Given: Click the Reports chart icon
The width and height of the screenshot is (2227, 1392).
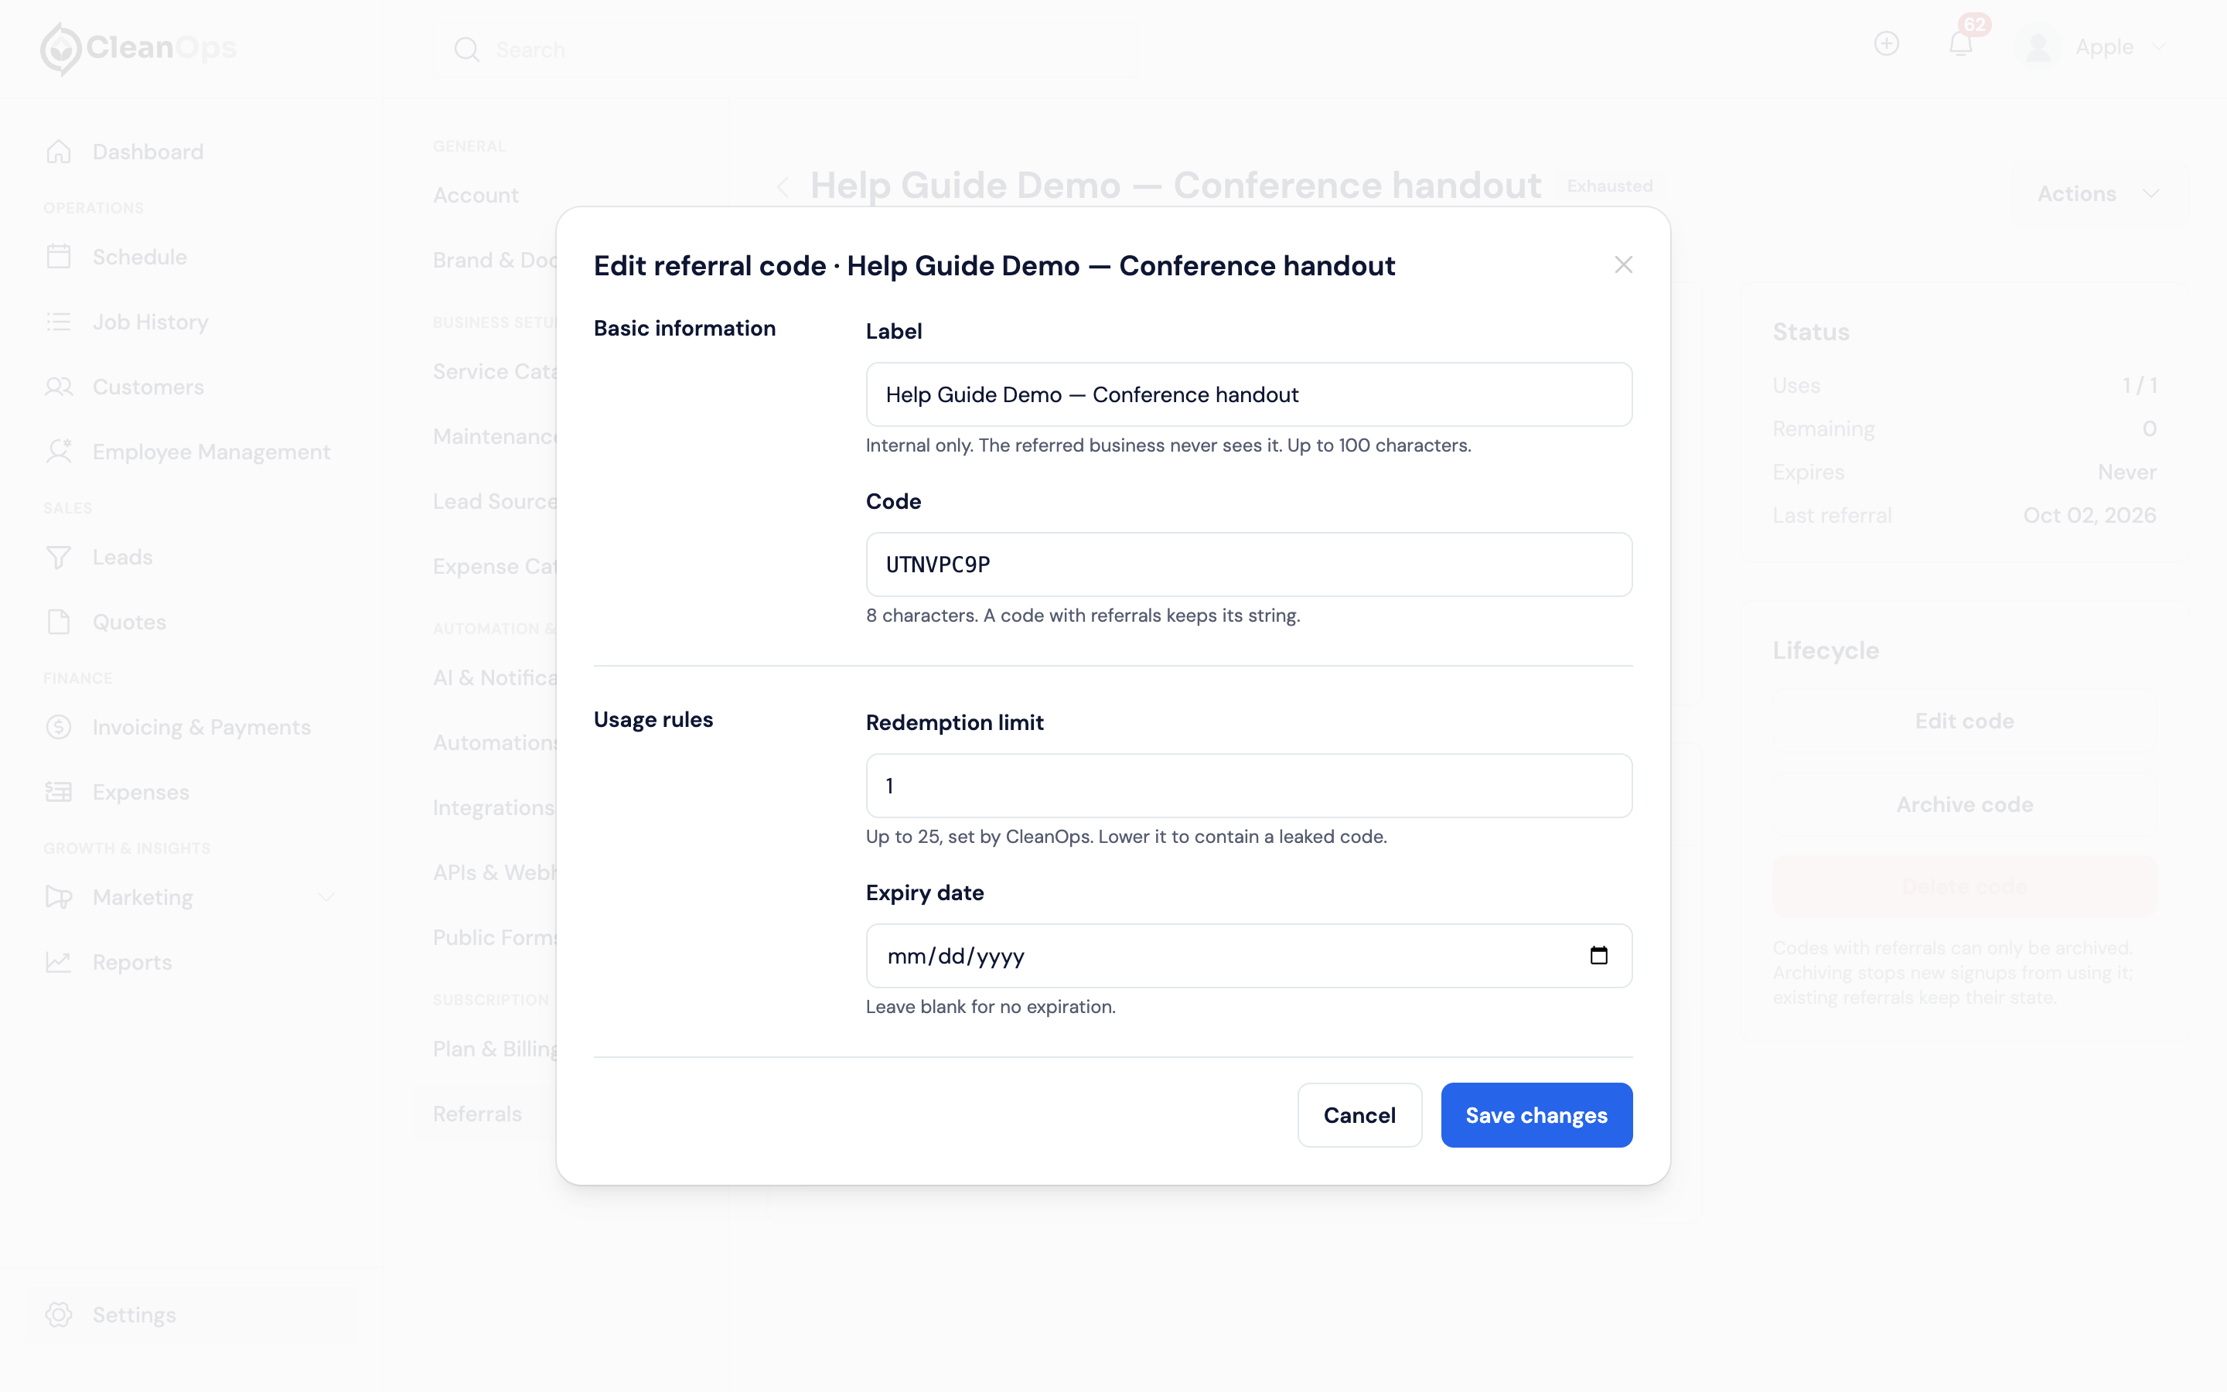Looking at the screenshot, I should [x=59, y=962].
